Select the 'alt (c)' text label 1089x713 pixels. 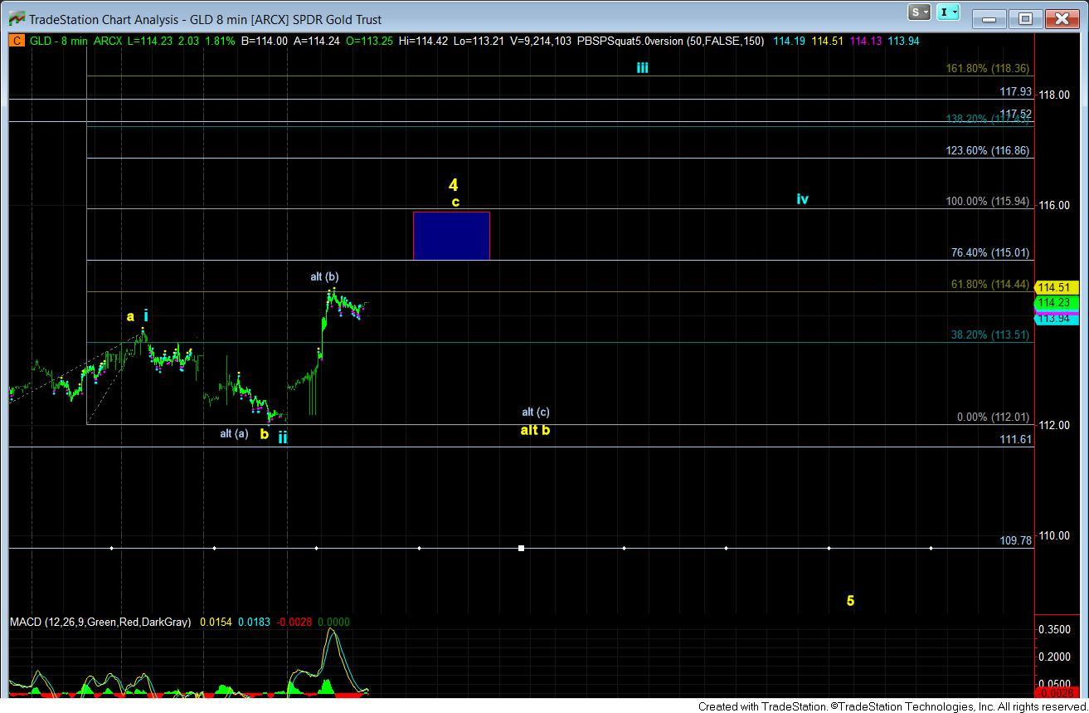click(535, 412)
